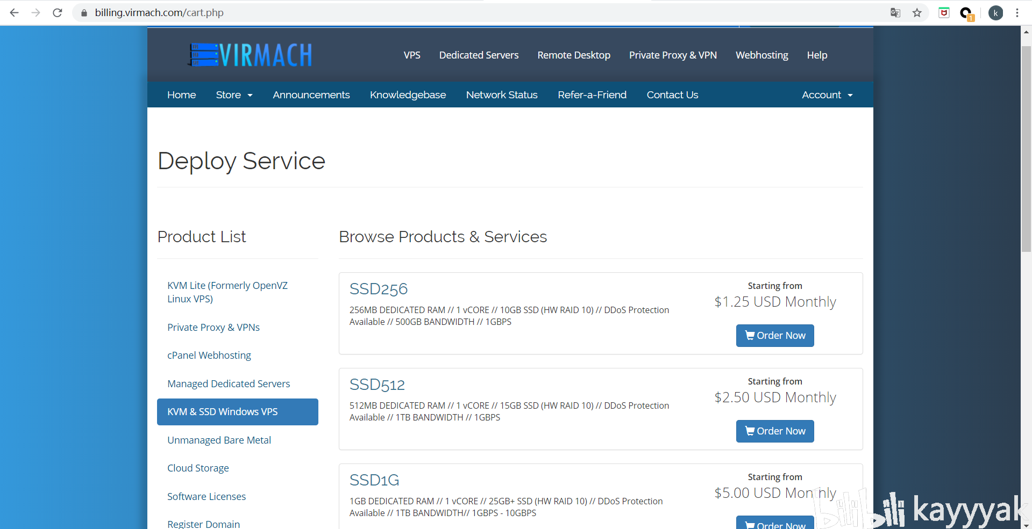The width and height of the screenshot is (1032, 529).
Task: Go back in browser history
Action: tap(15, 12)
